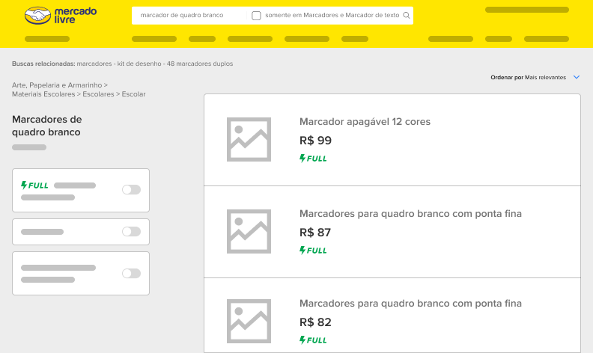Screen dimensions: 593x353
Task: Open related search 'kit de desenho'
Action: pyautogui.click(x=139, y=64)
